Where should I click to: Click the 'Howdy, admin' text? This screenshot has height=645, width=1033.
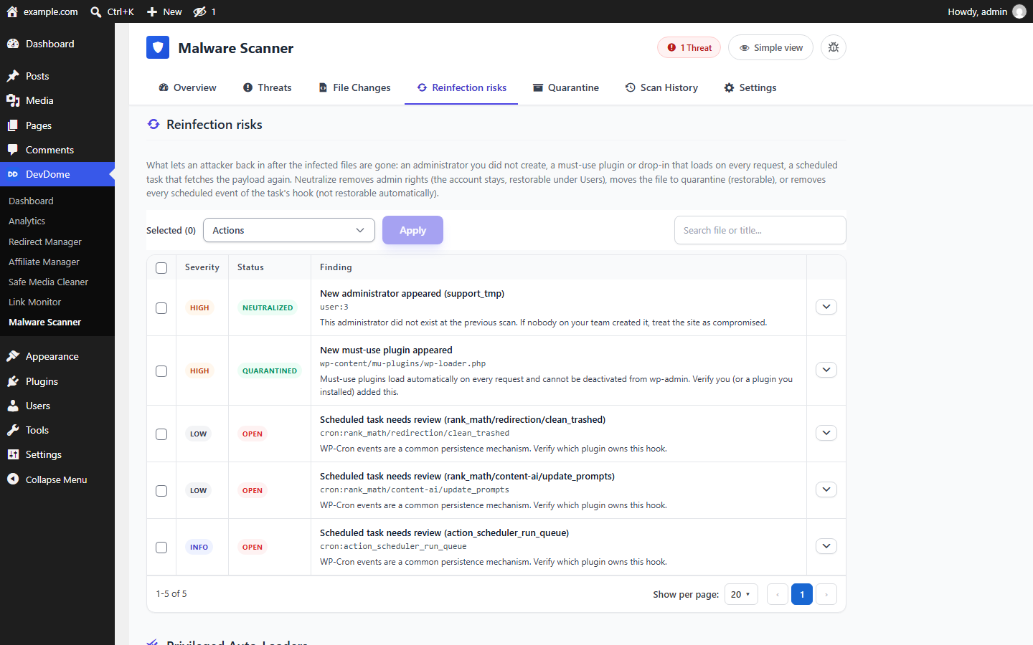tap(977, 11)
